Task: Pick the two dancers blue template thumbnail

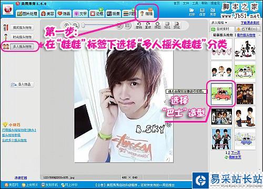Action: 221,139
